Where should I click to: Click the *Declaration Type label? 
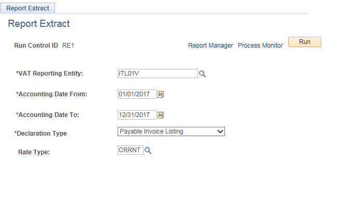point(40,134)
